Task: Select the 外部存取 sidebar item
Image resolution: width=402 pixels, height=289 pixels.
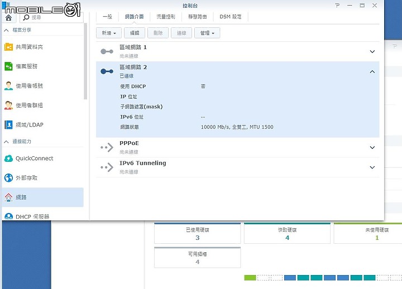Action: (x=43, y=178)
